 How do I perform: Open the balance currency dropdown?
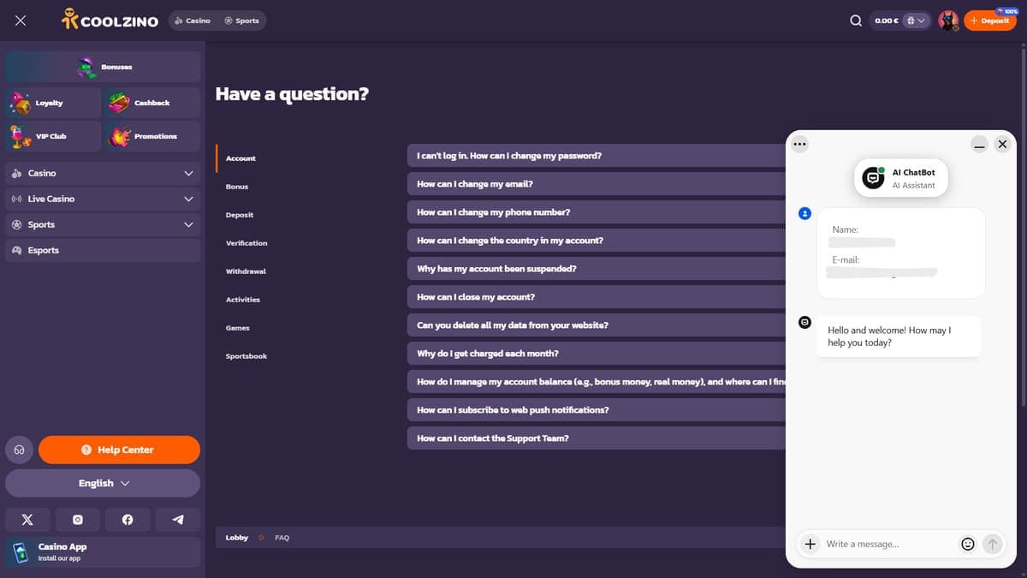click(x=917, y=21)
